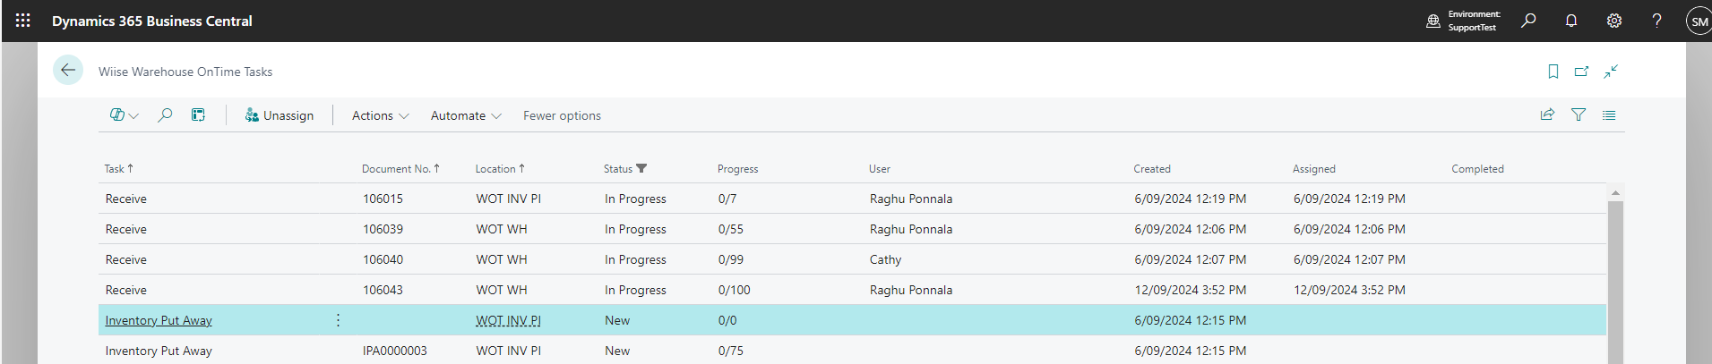This screenshot has height=364, width=1712.
Task: Open the search icon in header bar
Action: 1528,21
